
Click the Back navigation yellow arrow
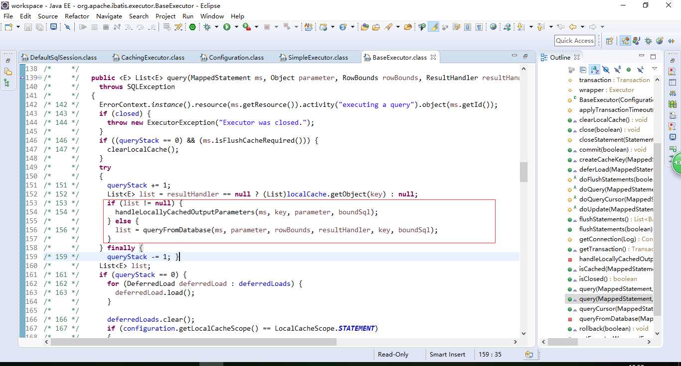pos(573,27)
